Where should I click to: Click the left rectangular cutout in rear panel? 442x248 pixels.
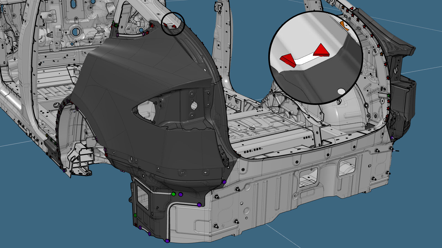[308, 176]
